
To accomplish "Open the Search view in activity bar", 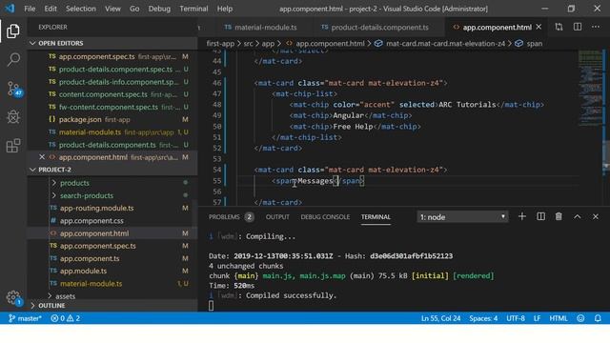I will click(x=13, y=59).
